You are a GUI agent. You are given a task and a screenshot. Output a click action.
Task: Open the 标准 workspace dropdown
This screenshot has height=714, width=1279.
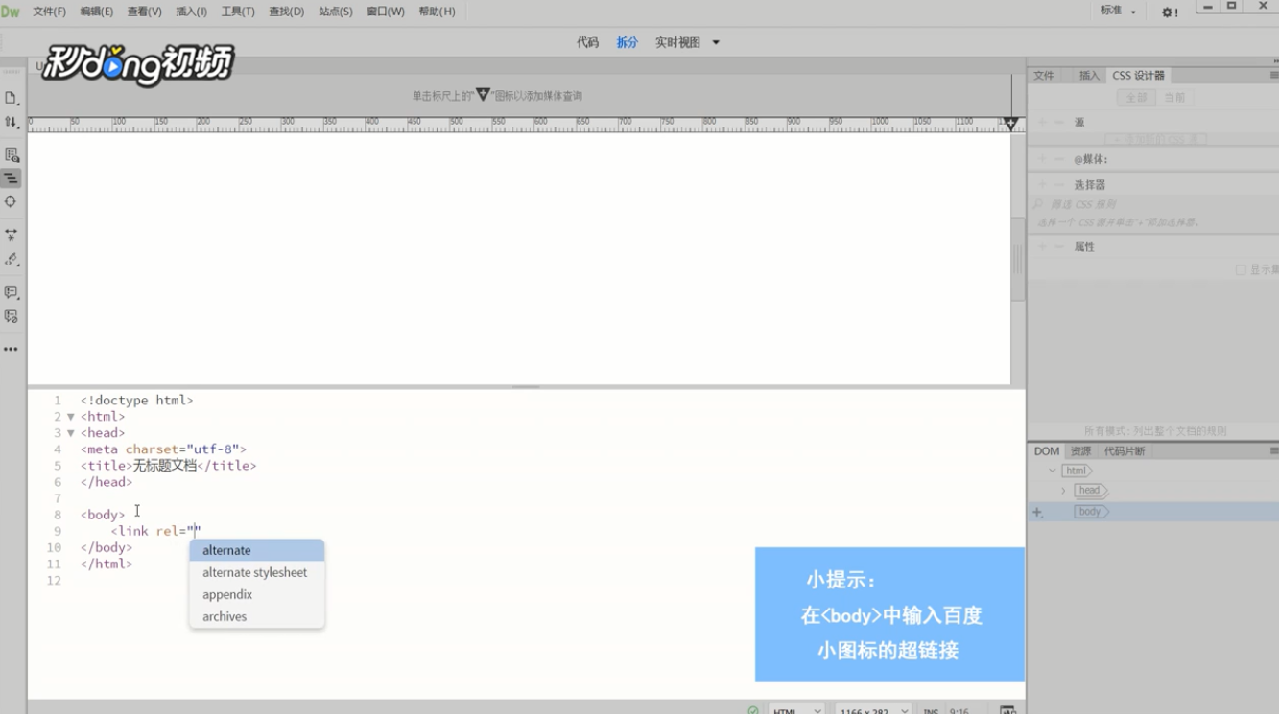(x=1119, y=12)
